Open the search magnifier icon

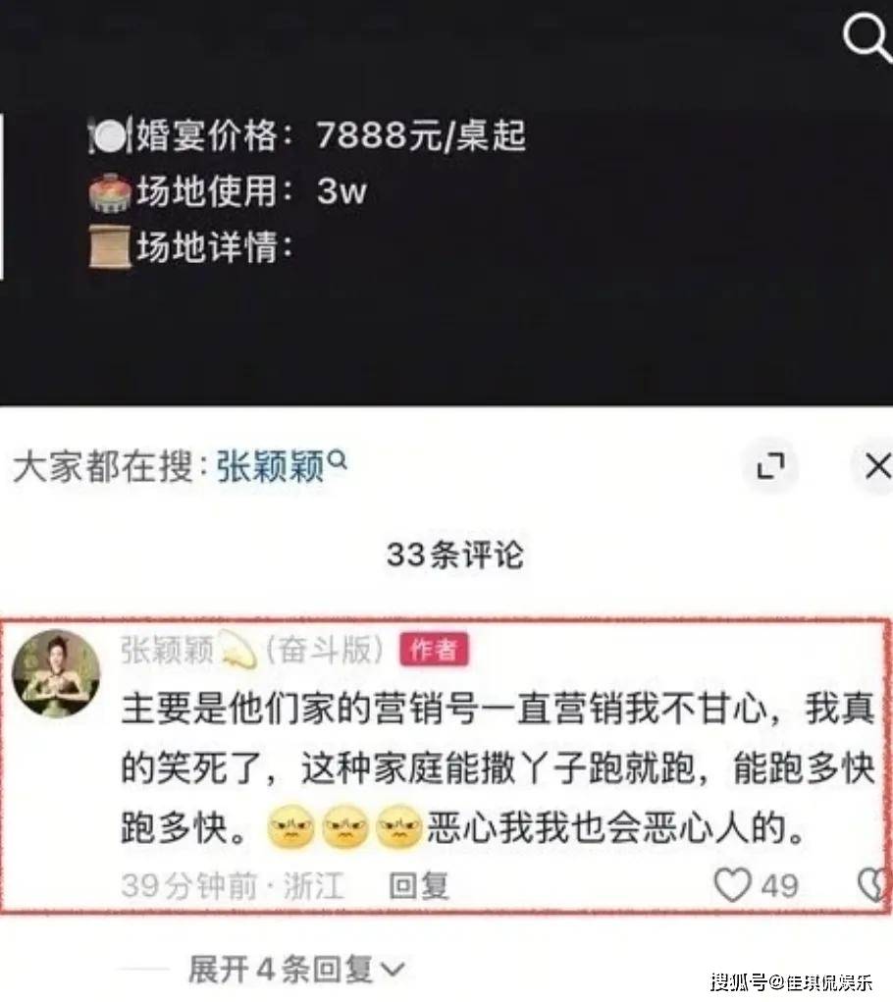tap(867, 38)
